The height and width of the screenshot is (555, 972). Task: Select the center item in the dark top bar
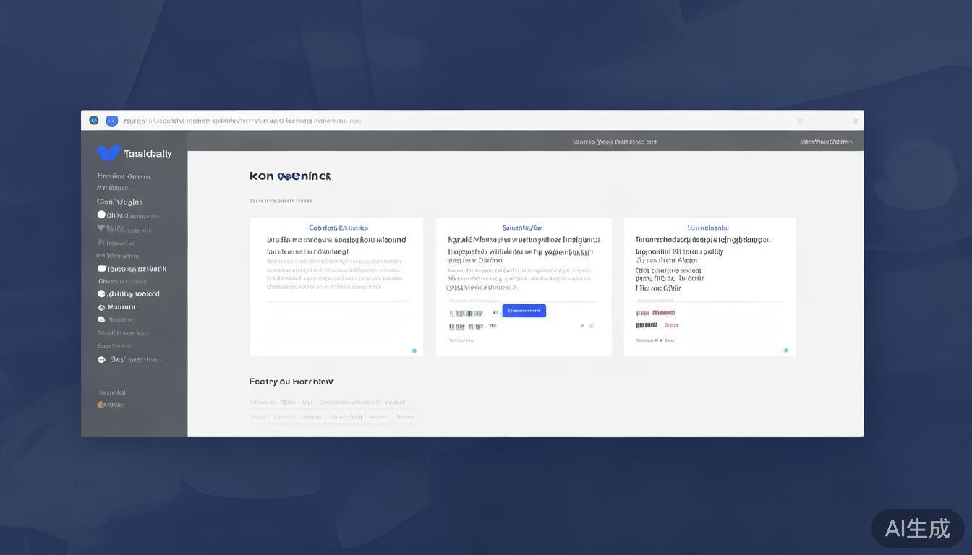[614, 142]
